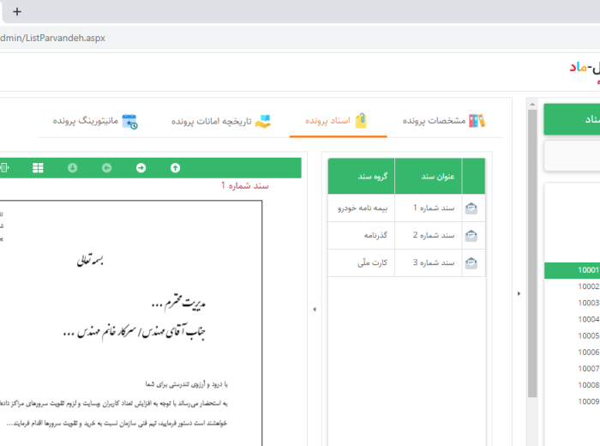Image resolution: width=600 pixels, height=446 pixels.
Task: Open envelope icon for سند شماره 2
Action: coord(471,235)
